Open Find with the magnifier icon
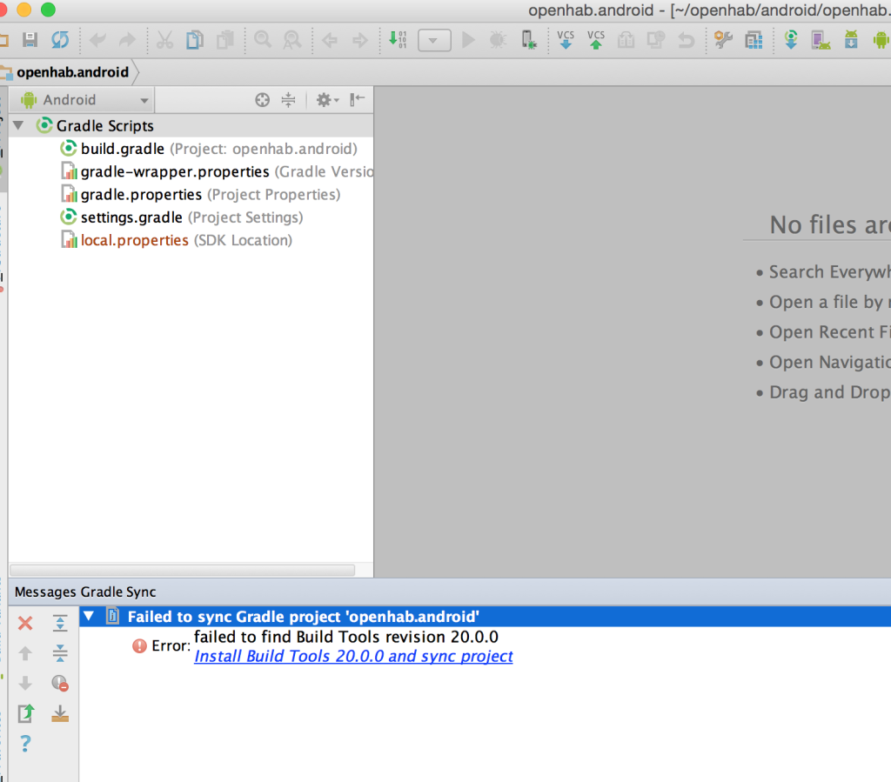This screenshot has height=782, width=891. pos(263,40)
